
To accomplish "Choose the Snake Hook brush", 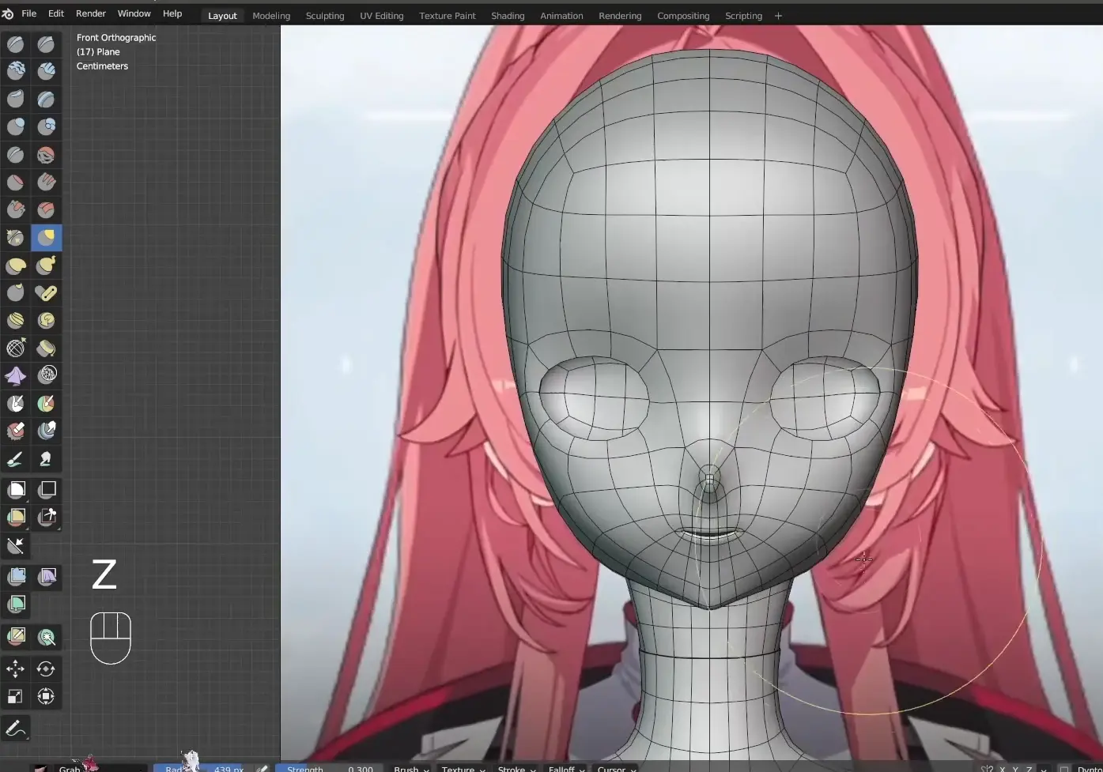I will tap(47, 265).
